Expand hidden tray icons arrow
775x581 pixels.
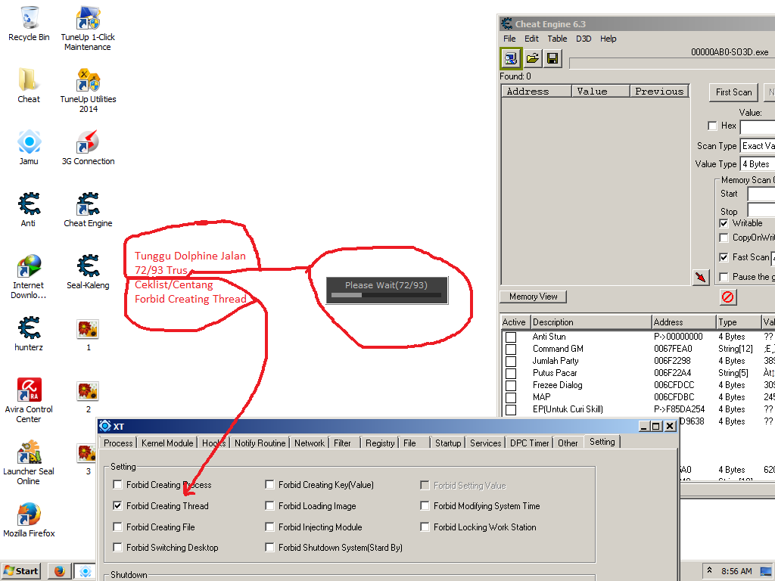[x=710, y=570]
